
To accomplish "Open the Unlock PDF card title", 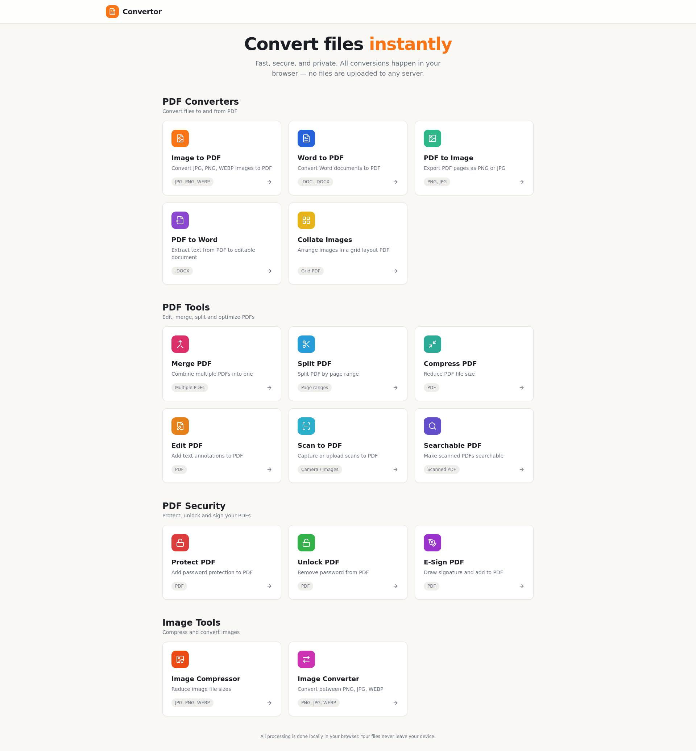I will (318, 562).
